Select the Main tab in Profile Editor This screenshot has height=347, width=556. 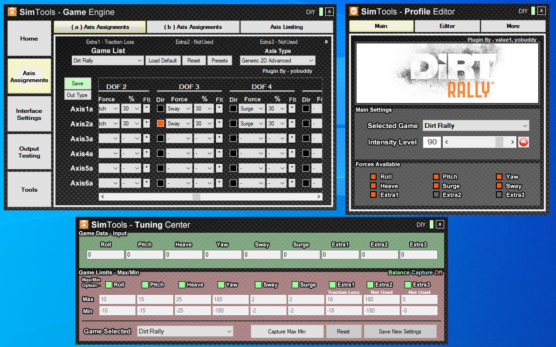(381, 26)
